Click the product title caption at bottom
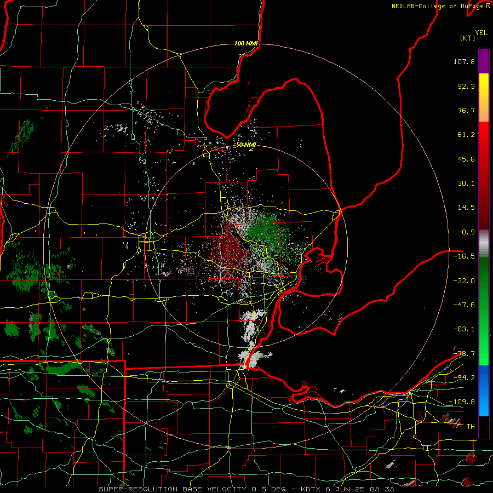The height and width of the screenshot is (493, 493). click(246, 489)
